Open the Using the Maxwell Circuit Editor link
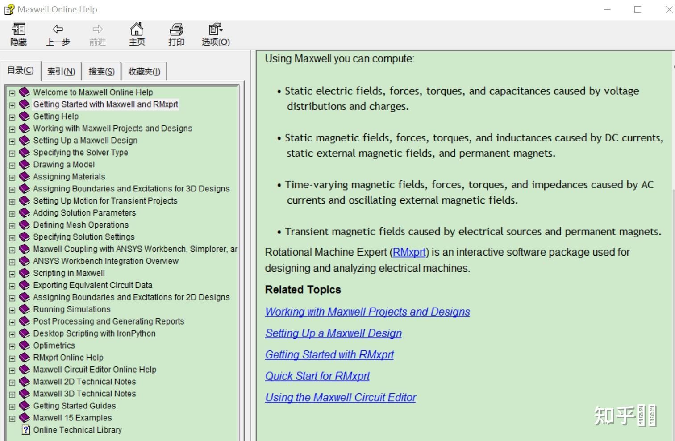 pos(341,397)
